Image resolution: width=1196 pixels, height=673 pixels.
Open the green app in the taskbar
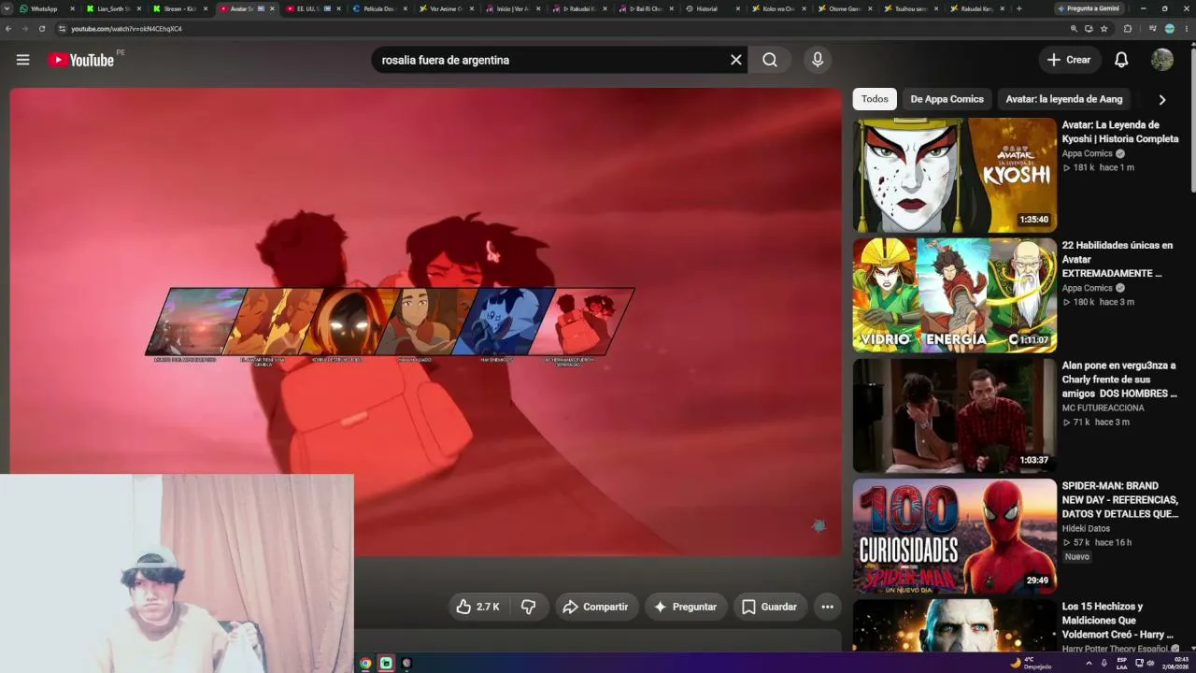click(x=386, y=663)
